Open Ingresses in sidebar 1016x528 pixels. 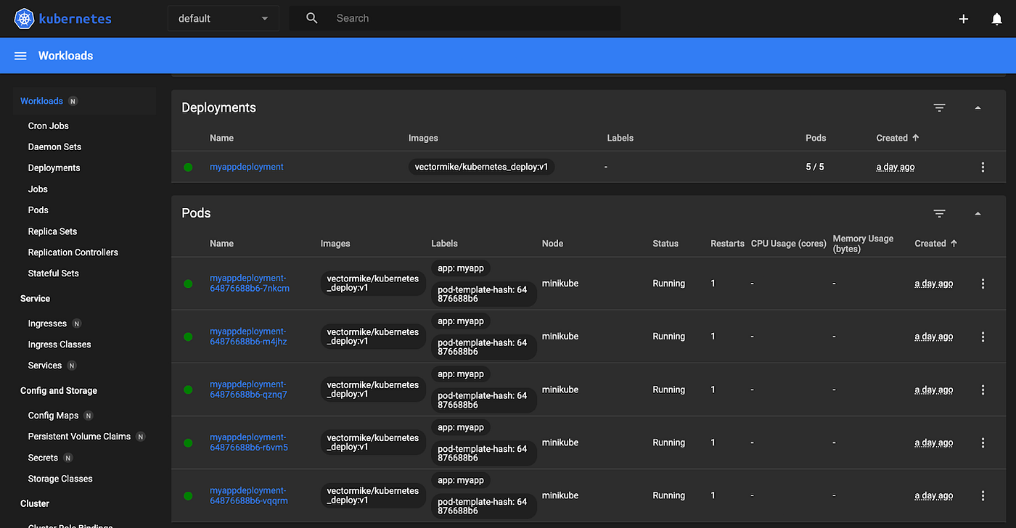tap(47, 323)
